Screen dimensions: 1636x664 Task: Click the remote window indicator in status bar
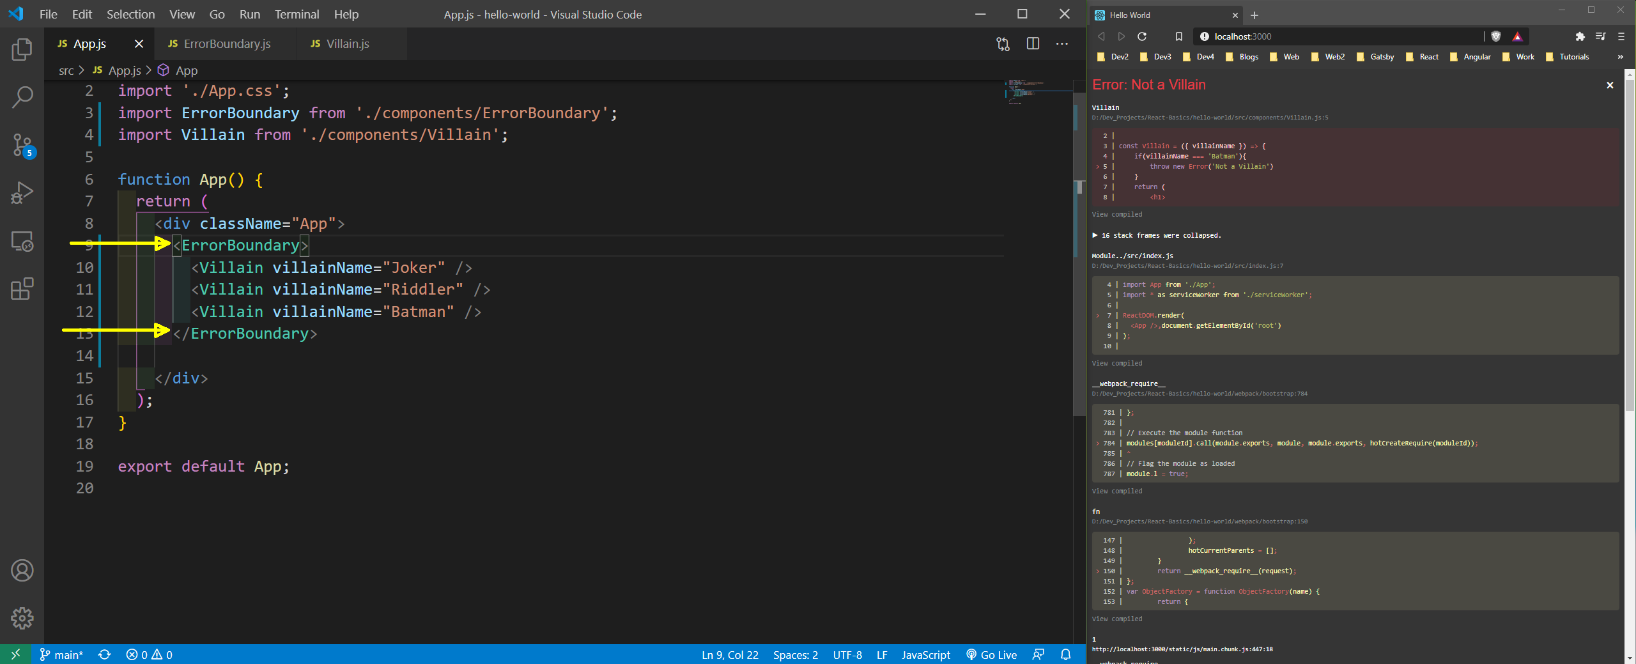[x=15, y=654]
